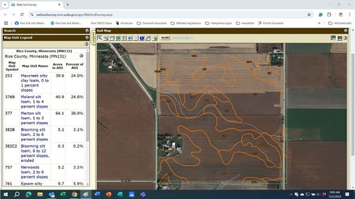Open the Outreach education bookmark folder

(152, 23)
